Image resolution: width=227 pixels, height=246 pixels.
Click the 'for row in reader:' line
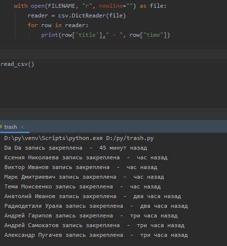coord(58,25)
